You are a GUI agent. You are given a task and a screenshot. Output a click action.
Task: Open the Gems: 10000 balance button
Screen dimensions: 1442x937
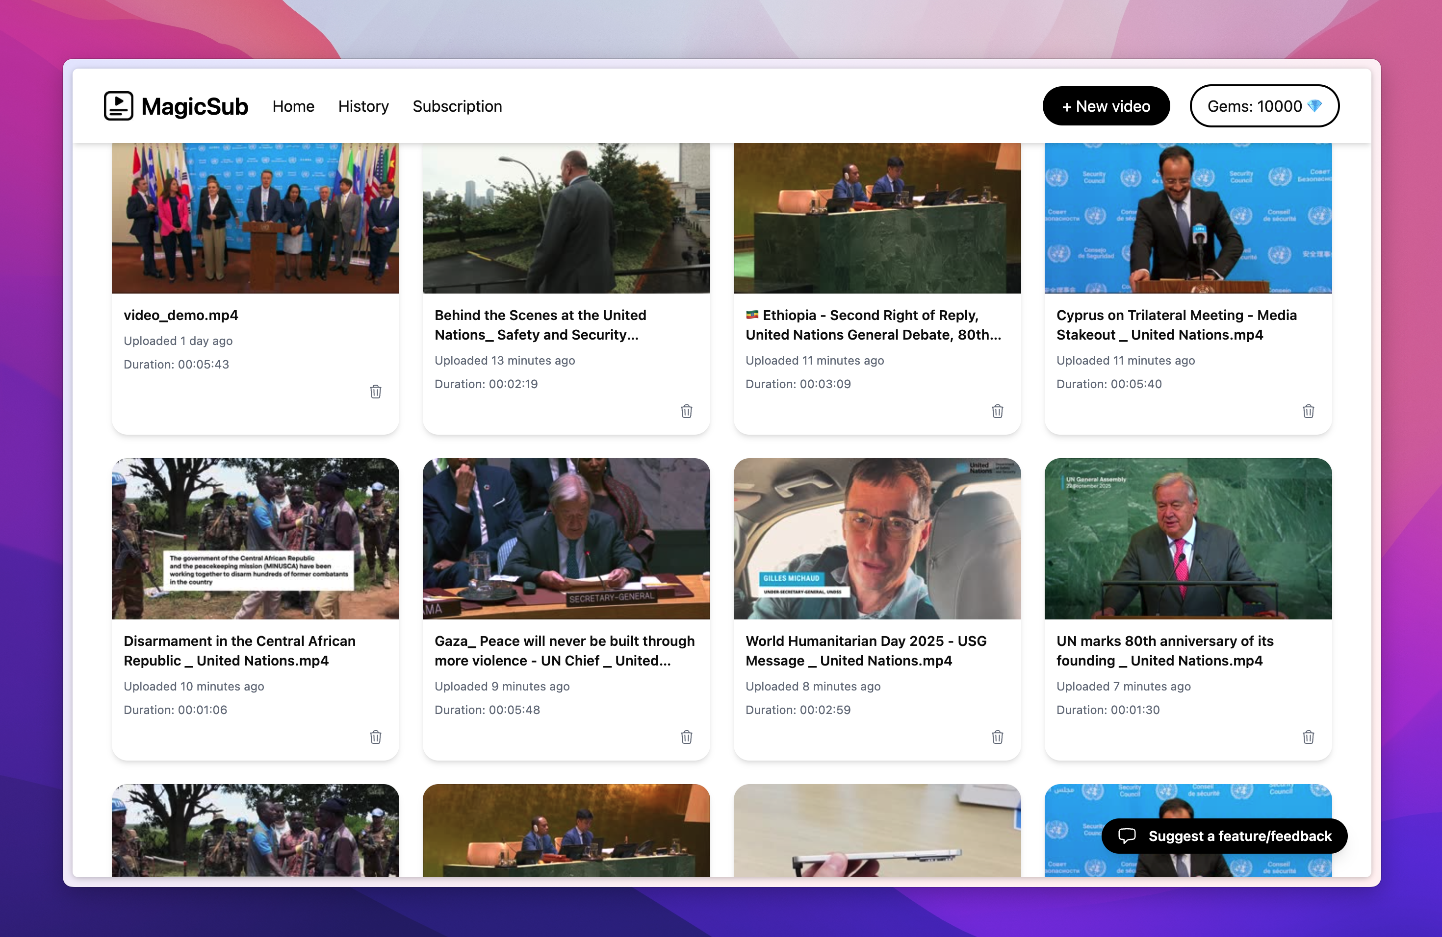point(1264,106)
